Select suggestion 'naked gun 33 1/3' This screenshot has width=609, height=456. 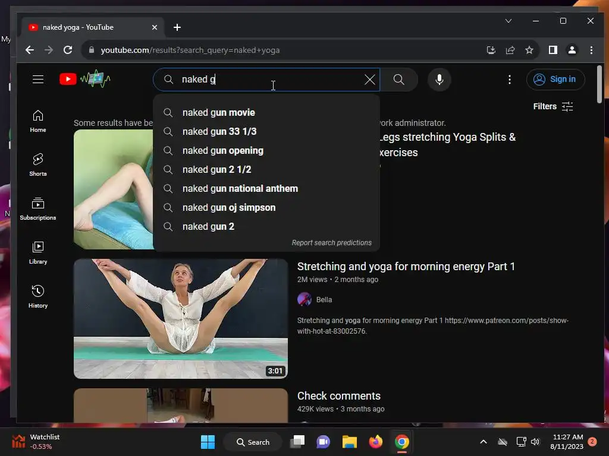[x=266, y=131]
